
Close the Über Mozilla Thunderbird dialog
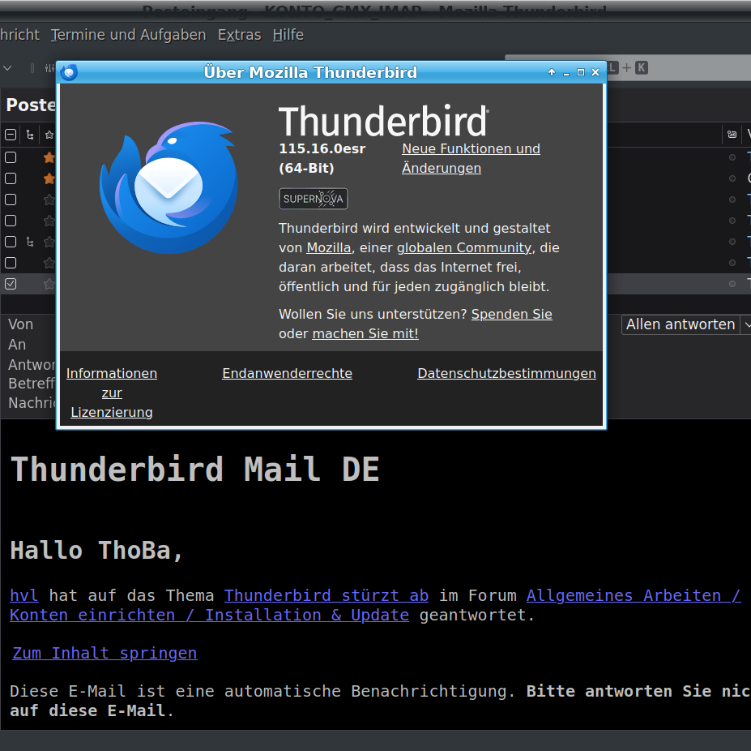[x=595, y=72]
